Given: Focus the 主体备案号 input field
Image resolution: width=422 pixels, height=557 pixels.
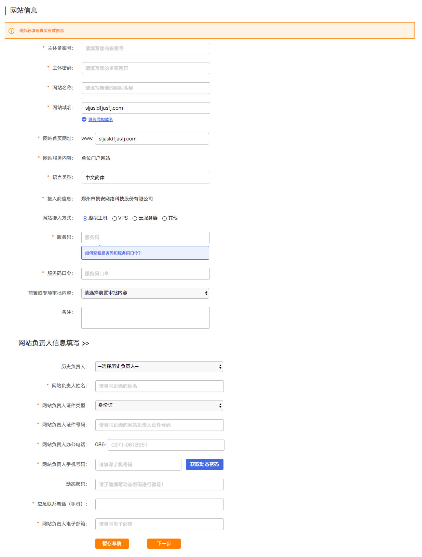Looking at the screenshot, I should [x=146, y=49].
